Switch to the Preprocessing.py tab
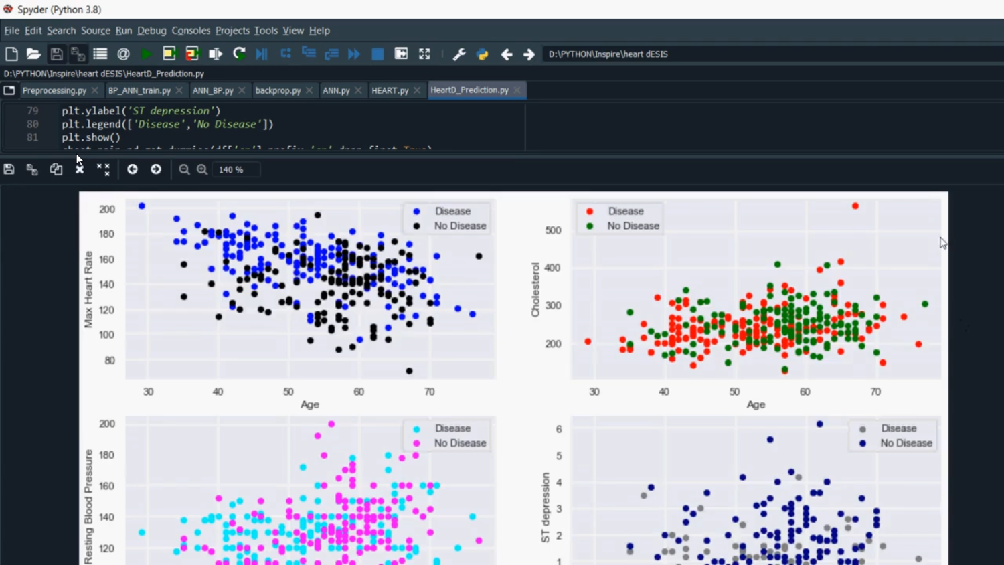Viewport: 1004px width, 565px height. click(54, 90)
